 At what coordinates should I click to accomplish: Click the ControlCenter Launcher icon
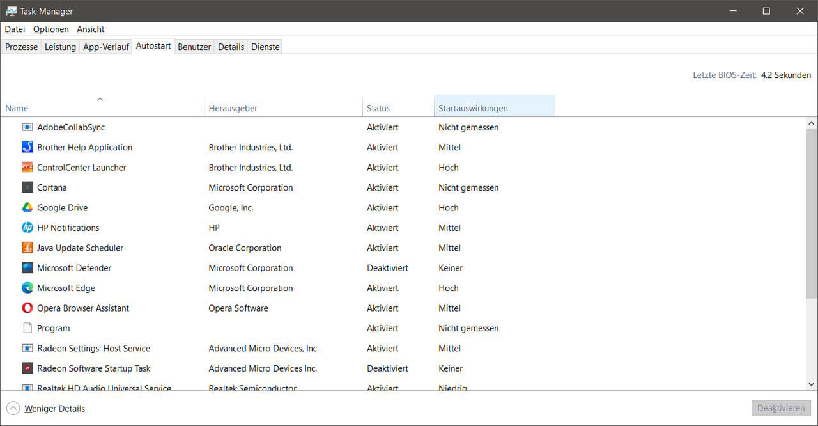(x=27, y=167)
